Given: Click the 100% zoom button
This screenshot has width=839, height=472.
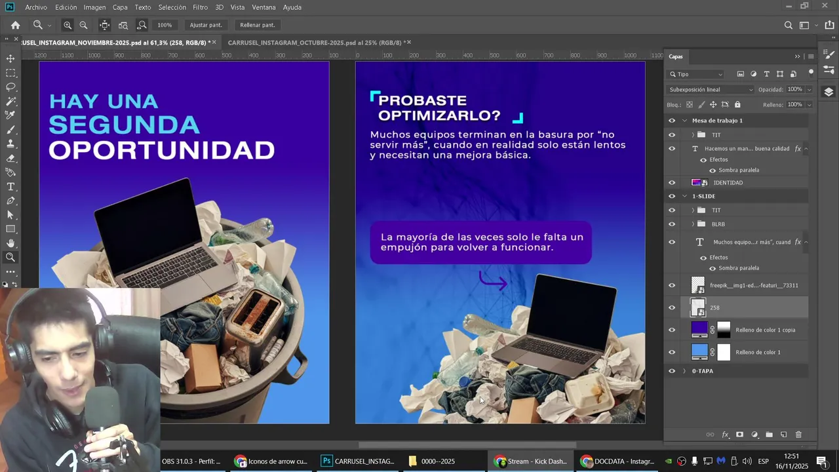Looking at the screenshot, I should (165, 25).
